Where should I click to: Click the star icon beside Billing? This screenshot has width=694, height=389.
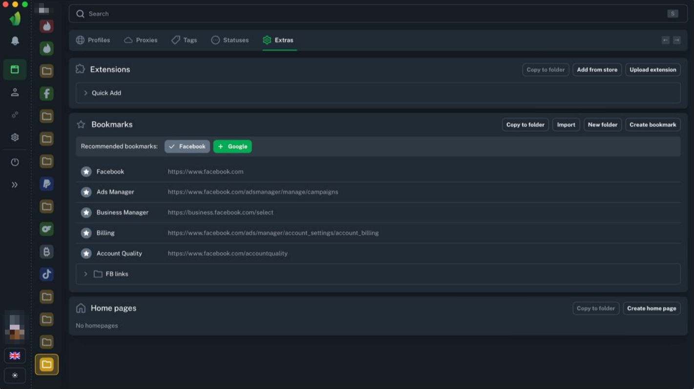pos(86,233)
